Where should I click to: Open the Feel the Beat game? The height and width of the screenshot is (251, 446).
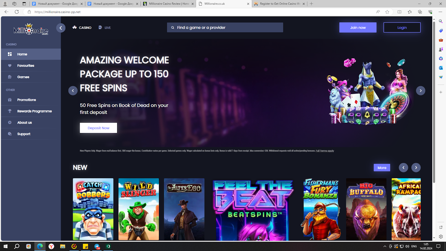[x=252, y=209]
